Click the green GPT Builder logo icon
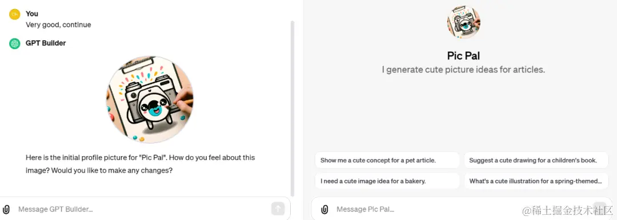 click(14, 44)
